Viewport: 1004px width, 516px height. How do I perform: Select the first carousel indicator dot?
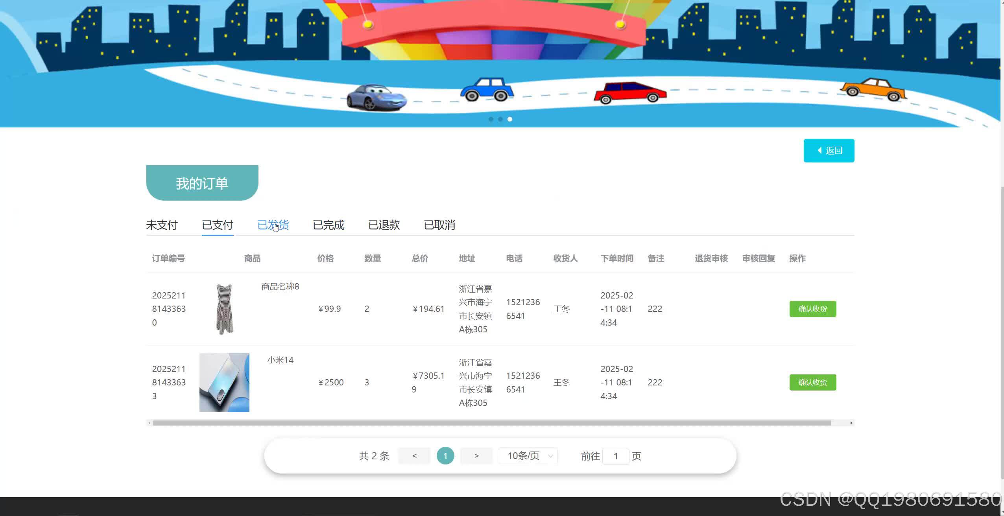click(x=491, y=120)
